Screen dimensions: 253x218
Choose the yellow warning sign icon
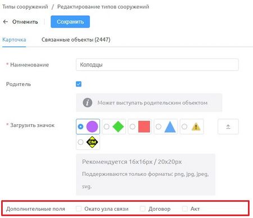coord(196,127)
